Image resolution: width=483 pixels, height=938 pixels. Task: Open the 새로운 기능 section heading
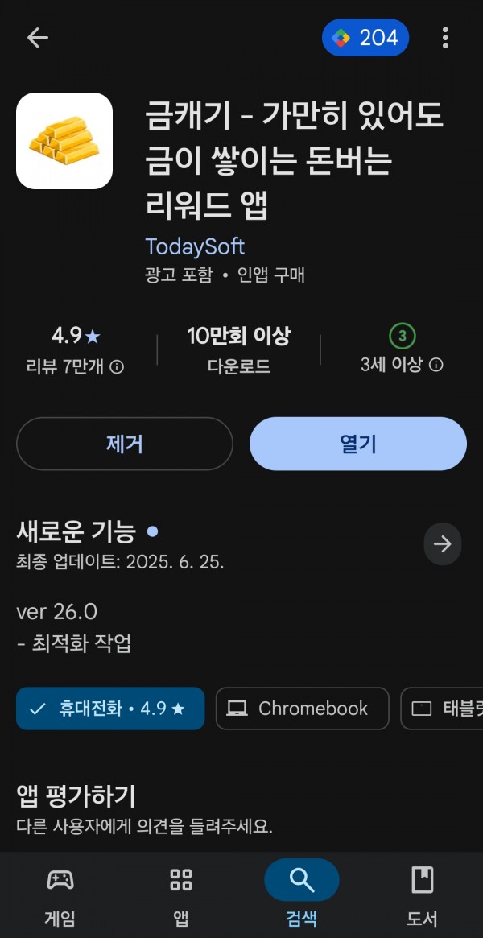click(76, 531)
